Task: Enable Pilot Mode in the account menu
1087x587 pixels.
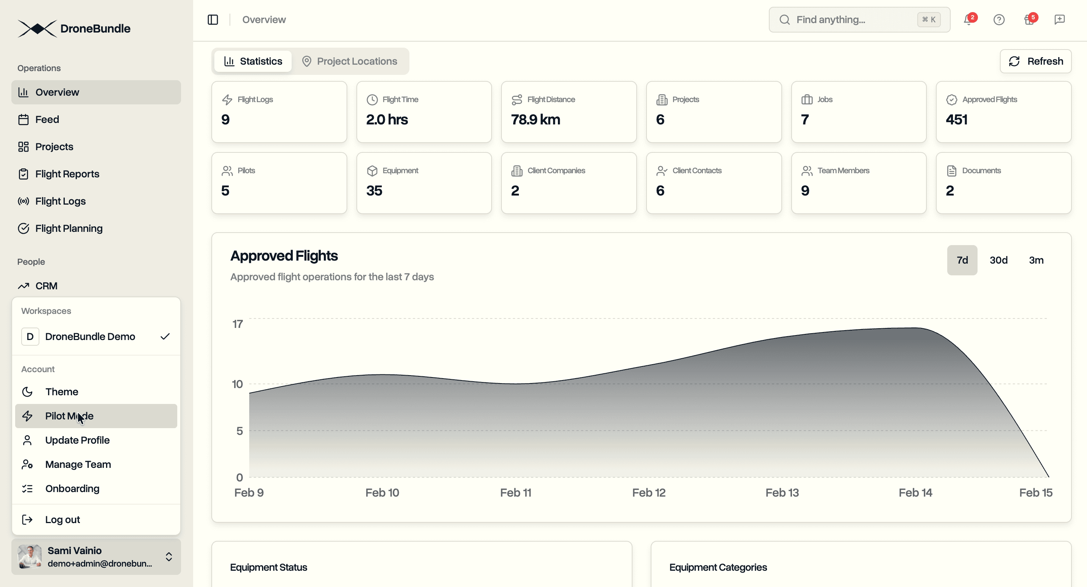Action: [x=69, y=416]
